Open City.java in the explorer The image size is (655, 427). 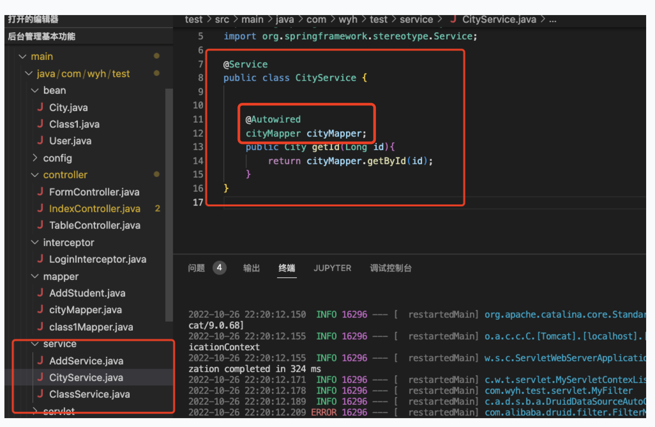69,108
